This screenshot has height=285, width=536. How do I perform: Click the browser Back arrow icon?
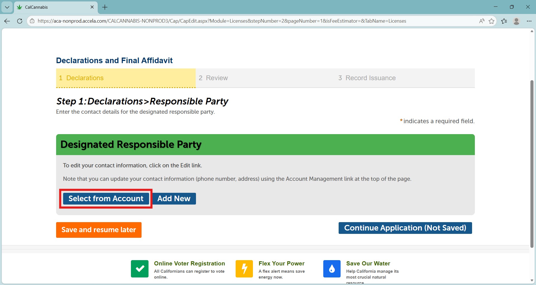7,21
